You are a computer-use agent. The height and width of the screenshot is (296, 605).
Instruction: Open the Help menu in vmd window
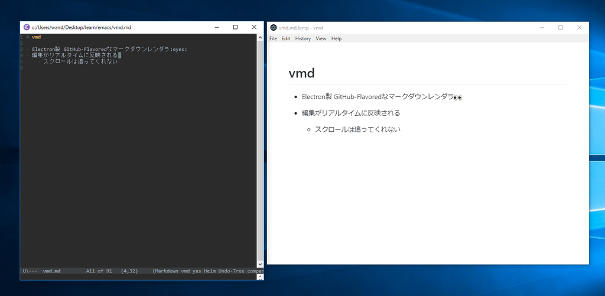tap(336, 38)
